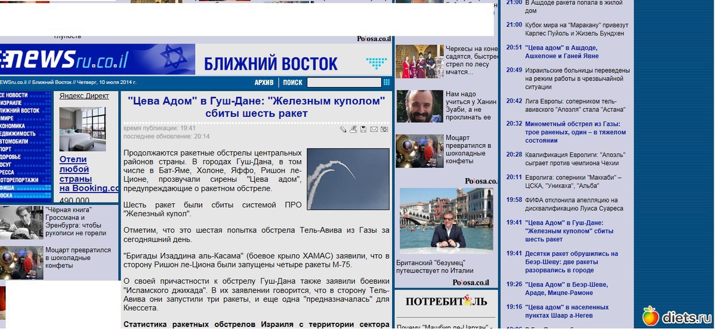The image size is (716, 330).
Task: Click into the search input field
Action: [x=344, y=83]
